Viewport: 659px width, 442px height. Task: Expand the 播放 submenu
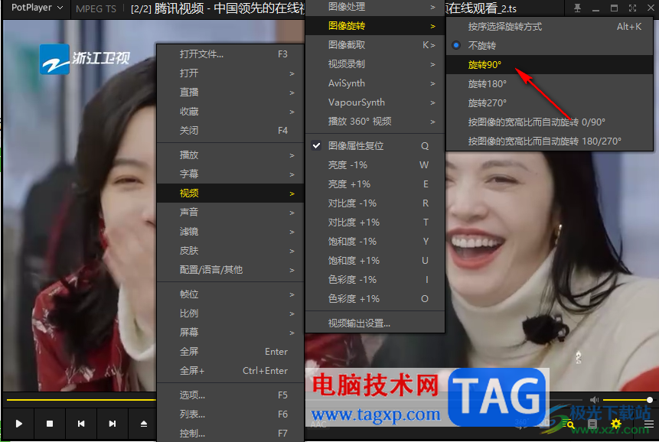(230, 155)
